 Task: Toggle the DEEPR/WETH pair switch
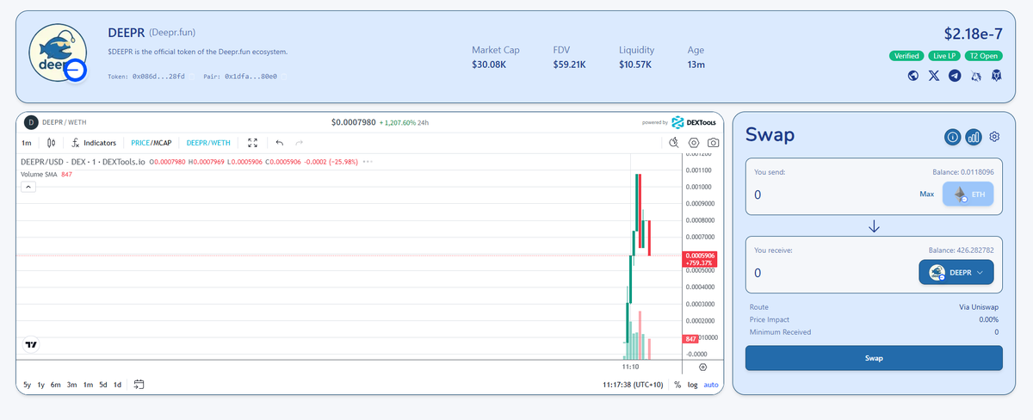tap(208, 143)
